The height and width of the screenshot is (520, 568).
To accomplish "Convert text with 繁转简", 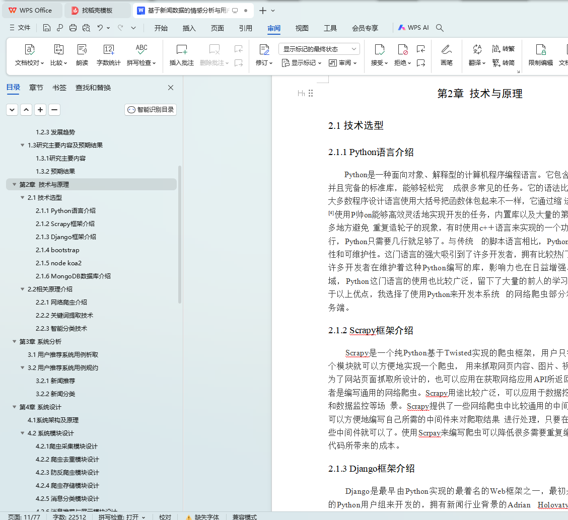I will (503, 63).
